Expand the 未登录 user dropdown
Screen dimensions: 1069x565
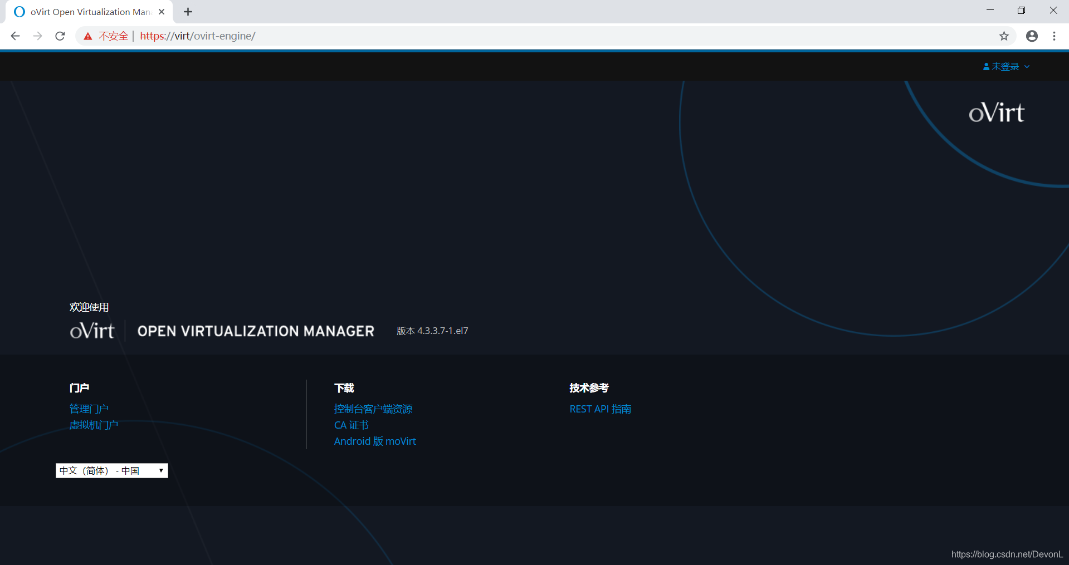pos(1007,67)
